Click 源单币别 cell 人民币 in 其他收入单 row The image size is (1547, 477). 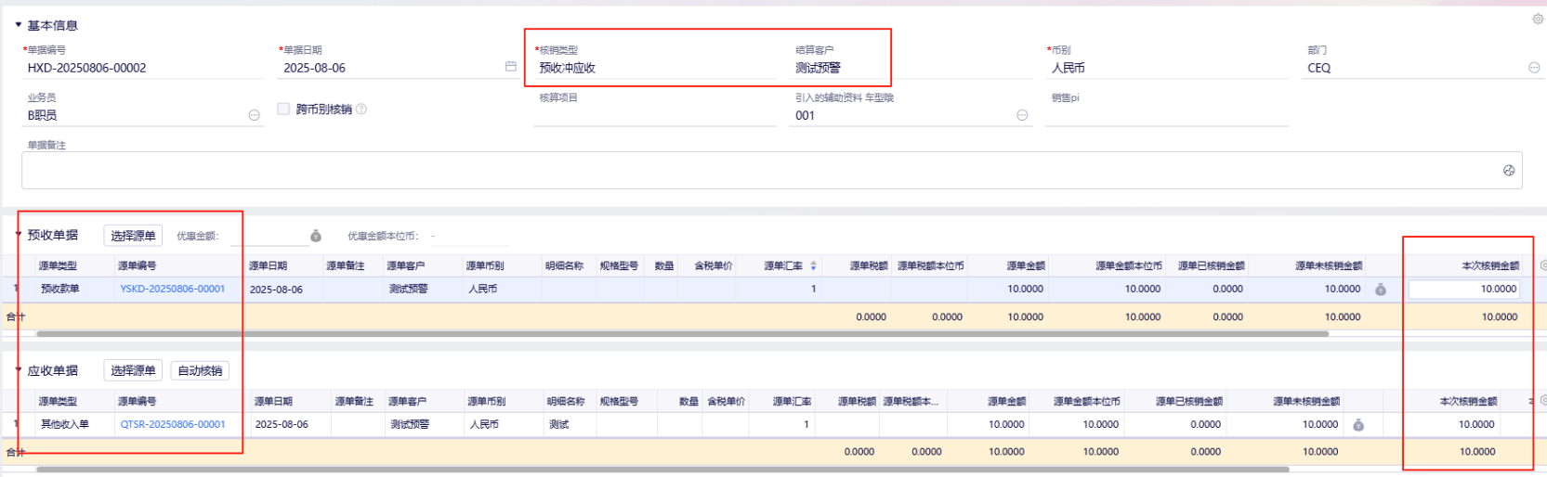point(484,424)
